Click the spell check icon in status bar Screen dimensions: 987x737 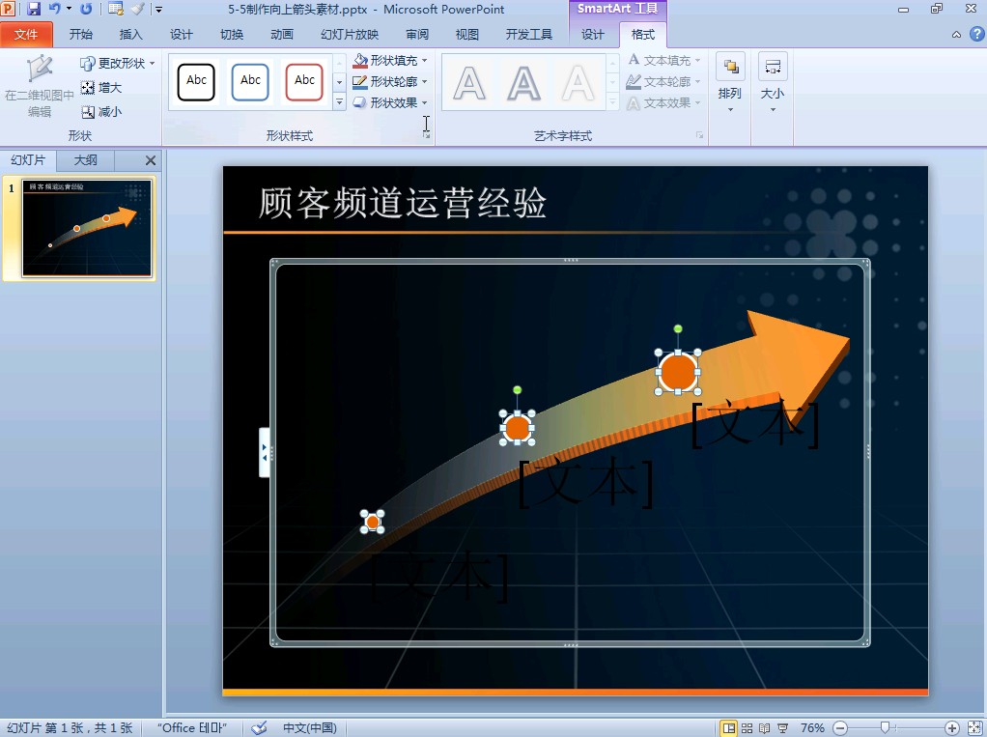coord(260,728)
